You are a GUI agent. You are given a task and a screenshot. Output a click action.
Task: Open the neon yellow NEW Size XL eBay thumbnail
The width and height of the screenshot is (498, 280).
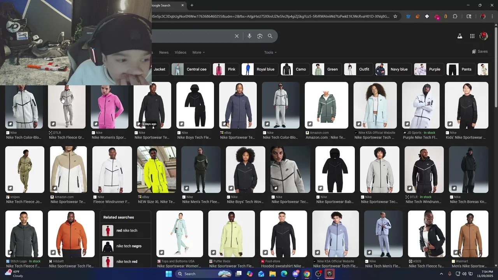[x=156, y=170]
